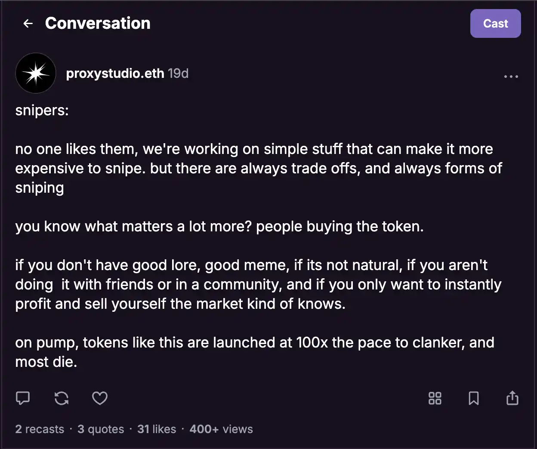Click the four-squares grid icon
This screenshot has height=449, width=537.
(x=435, y=398)
